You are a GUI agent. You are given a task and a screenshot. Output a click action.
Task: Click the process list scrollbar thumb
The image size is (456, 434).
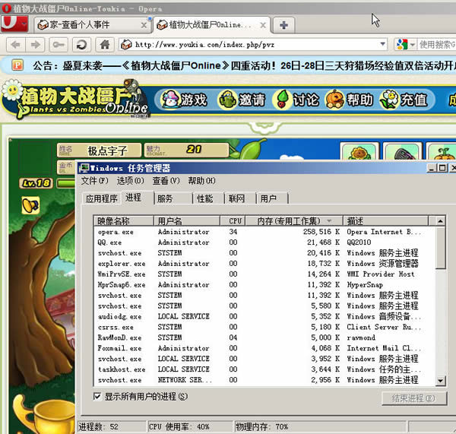(440, 248)
